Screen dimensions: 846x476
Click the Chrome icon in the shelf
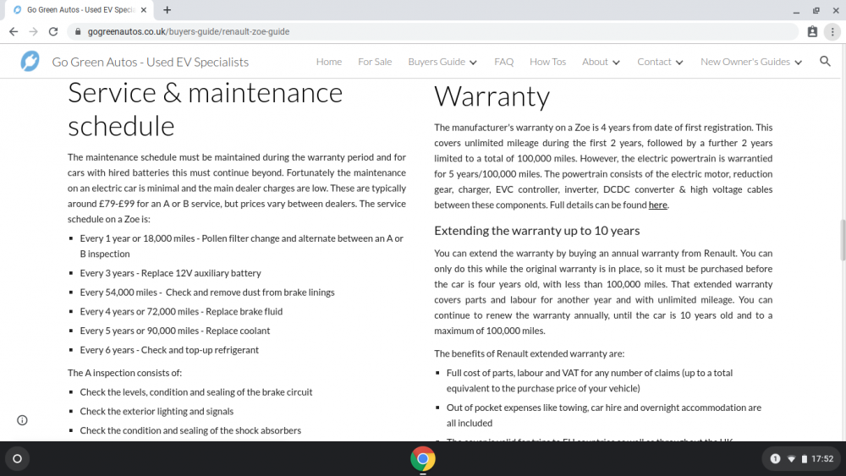click(x=423, y=459)
